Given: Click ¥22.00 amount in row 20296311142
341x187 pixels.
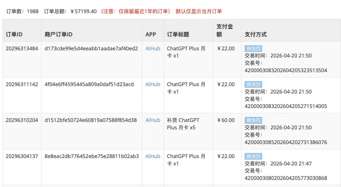Looking at the screenshot, I should click(x=226, y=84).
